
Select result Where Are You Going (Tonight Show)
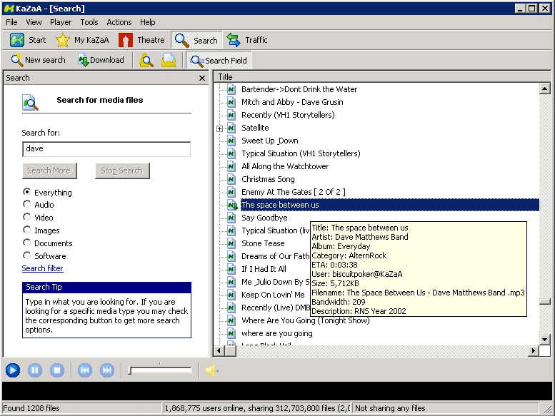(306, 320)
